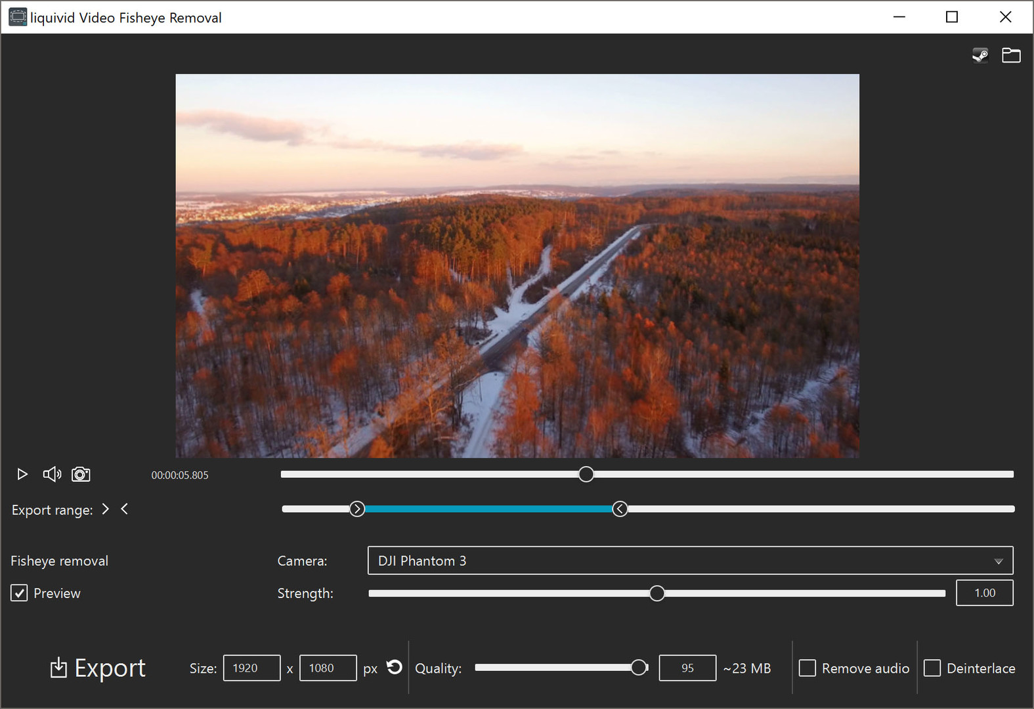Click the width field showing 1920
The height and width of the screenshot is (709, 1034).
(251, 668)
